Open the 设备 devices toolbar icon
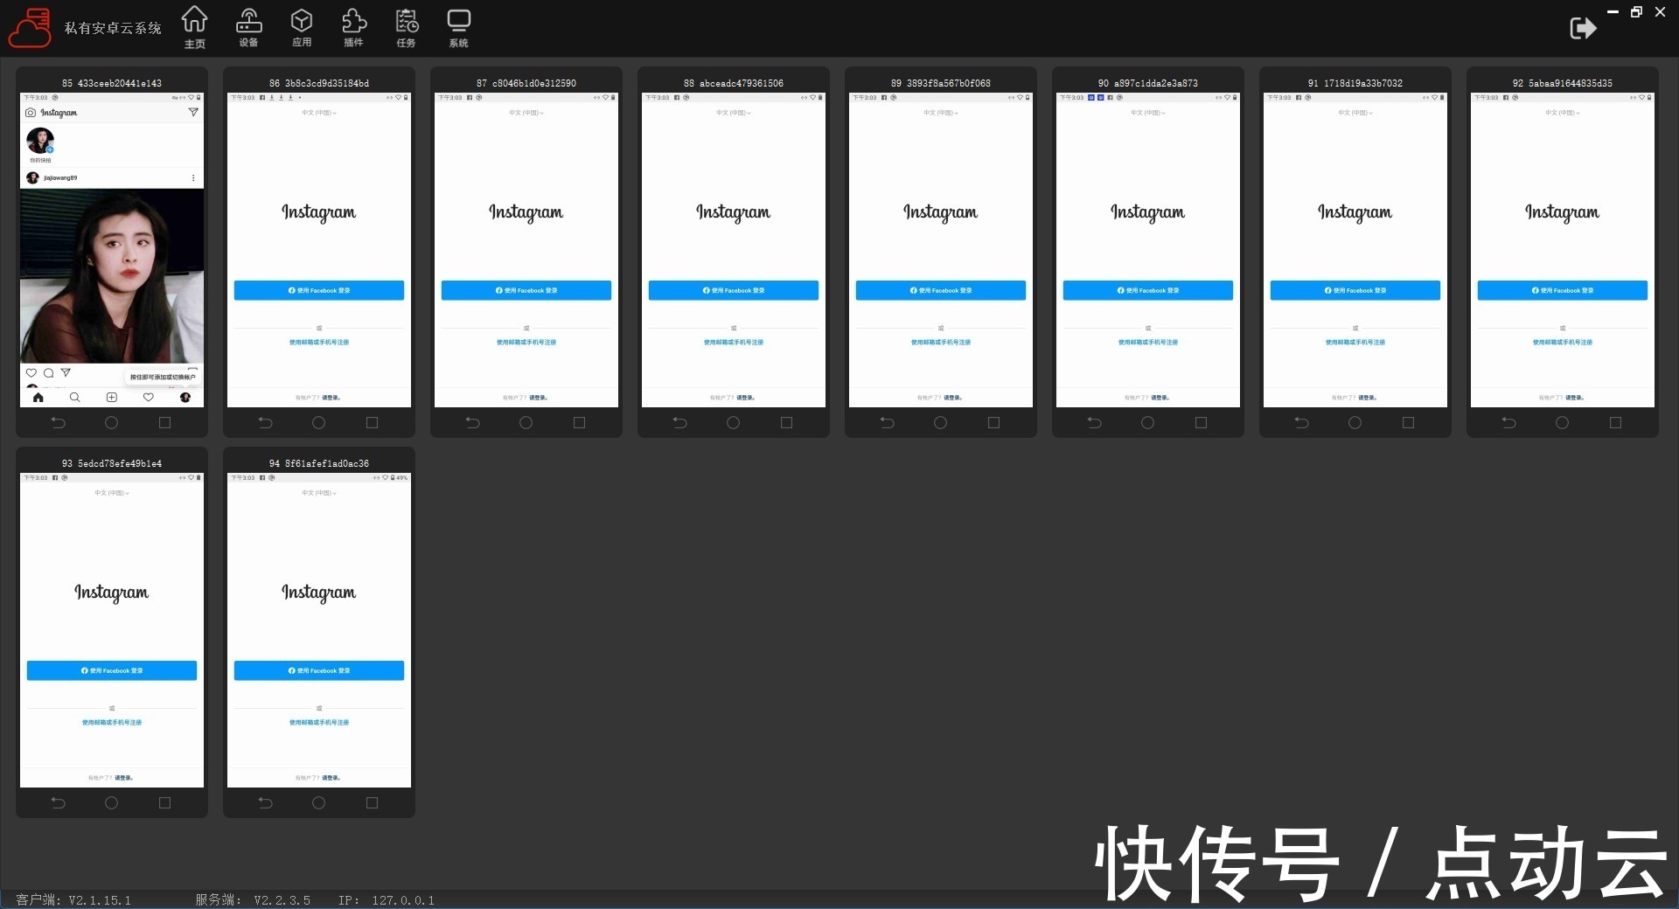The height and width of the screenshot is (909, 1679). pyautogui.click(x=248, y=27)
